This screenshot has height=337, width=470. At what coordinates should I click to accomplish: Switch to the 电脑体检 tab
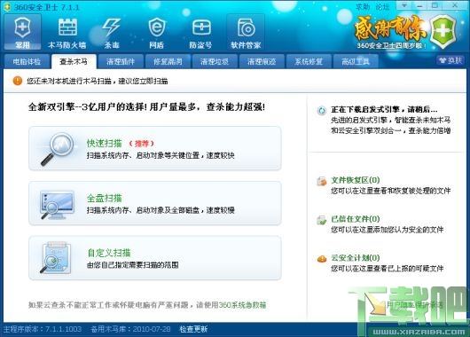pos(27,62)
